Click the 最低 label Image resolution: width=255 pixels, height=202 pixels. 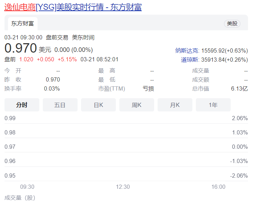(107, 80)
